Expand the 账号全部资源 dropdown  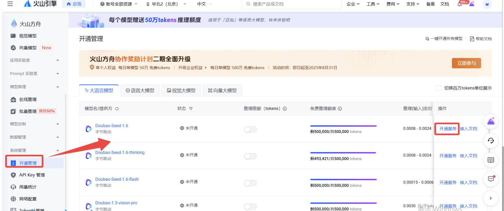(x=119, y=4)
